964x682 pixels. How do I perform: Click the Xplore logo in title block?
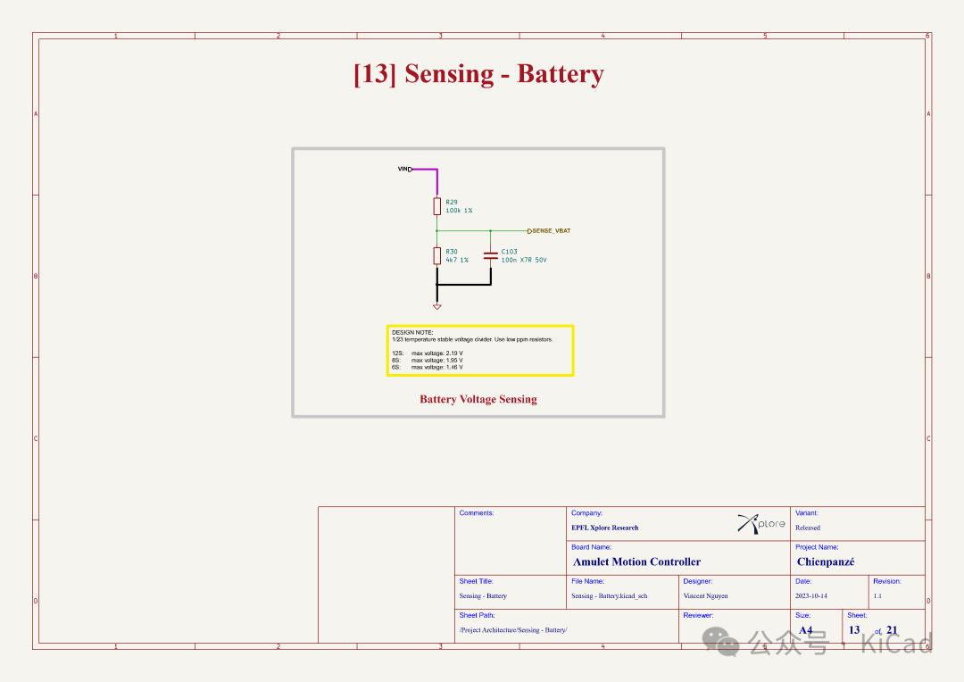pos(760,524)
